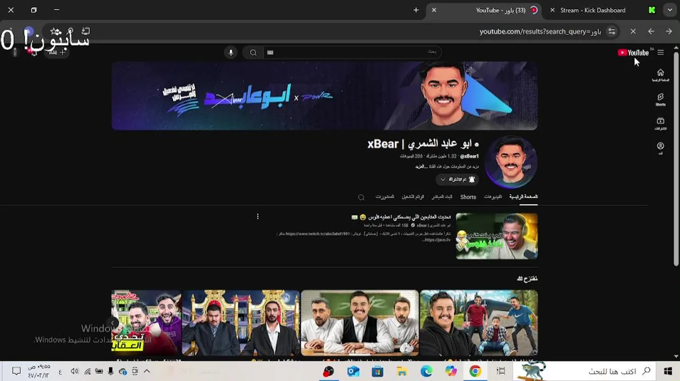Open featured video thumbnail with laughing man
Image resolution: width=680 pixels, height=381 pixels.
tap(497, 236)
